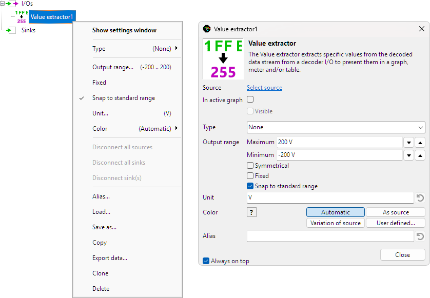The height and width of the screenshot is (298, 430).
Task: Choose Clone in context menu
Action: (127, 273)
